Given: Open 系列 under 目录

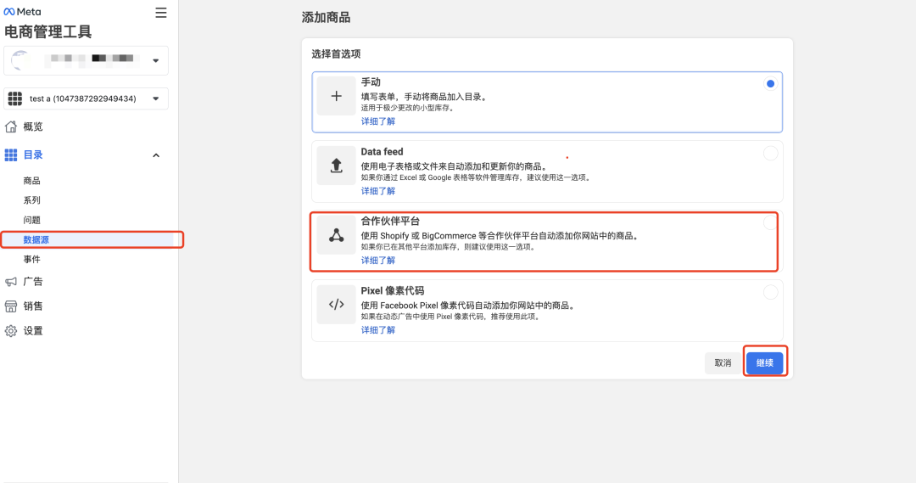Looking at the screenshot, I should [31, 200].
